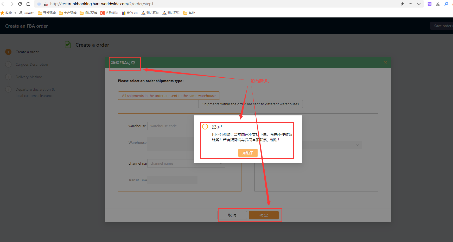Click the browser back arrow
Screen dimensions: 453x242
(3, 4)
